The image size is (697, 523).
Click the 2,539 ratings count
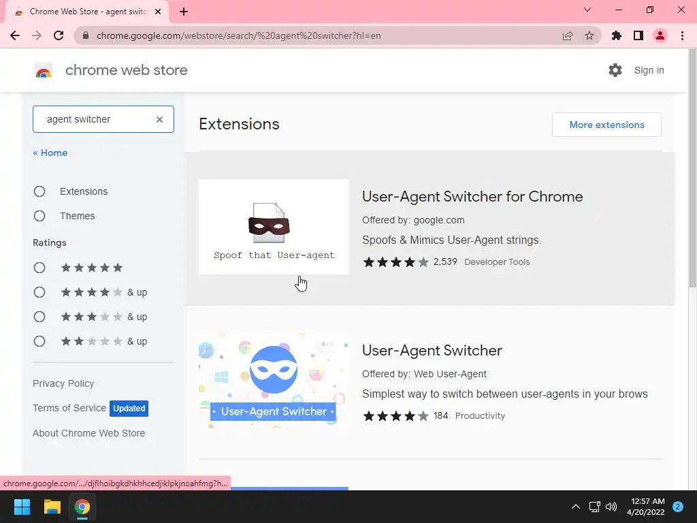click(x=445, y=261)
